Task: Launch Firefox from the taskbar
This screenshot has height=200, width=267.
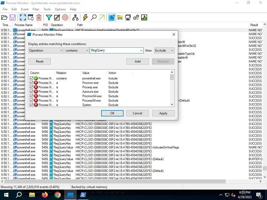Action: click(45, 195)
